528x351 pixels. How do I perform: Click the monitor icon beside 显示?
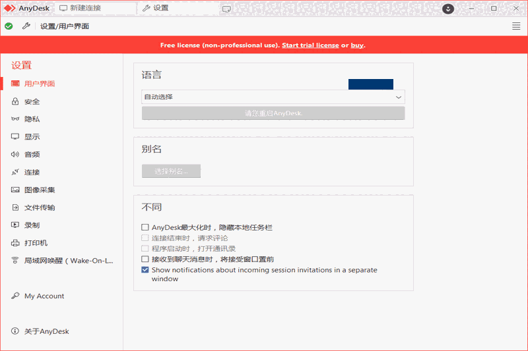point(15,137)
